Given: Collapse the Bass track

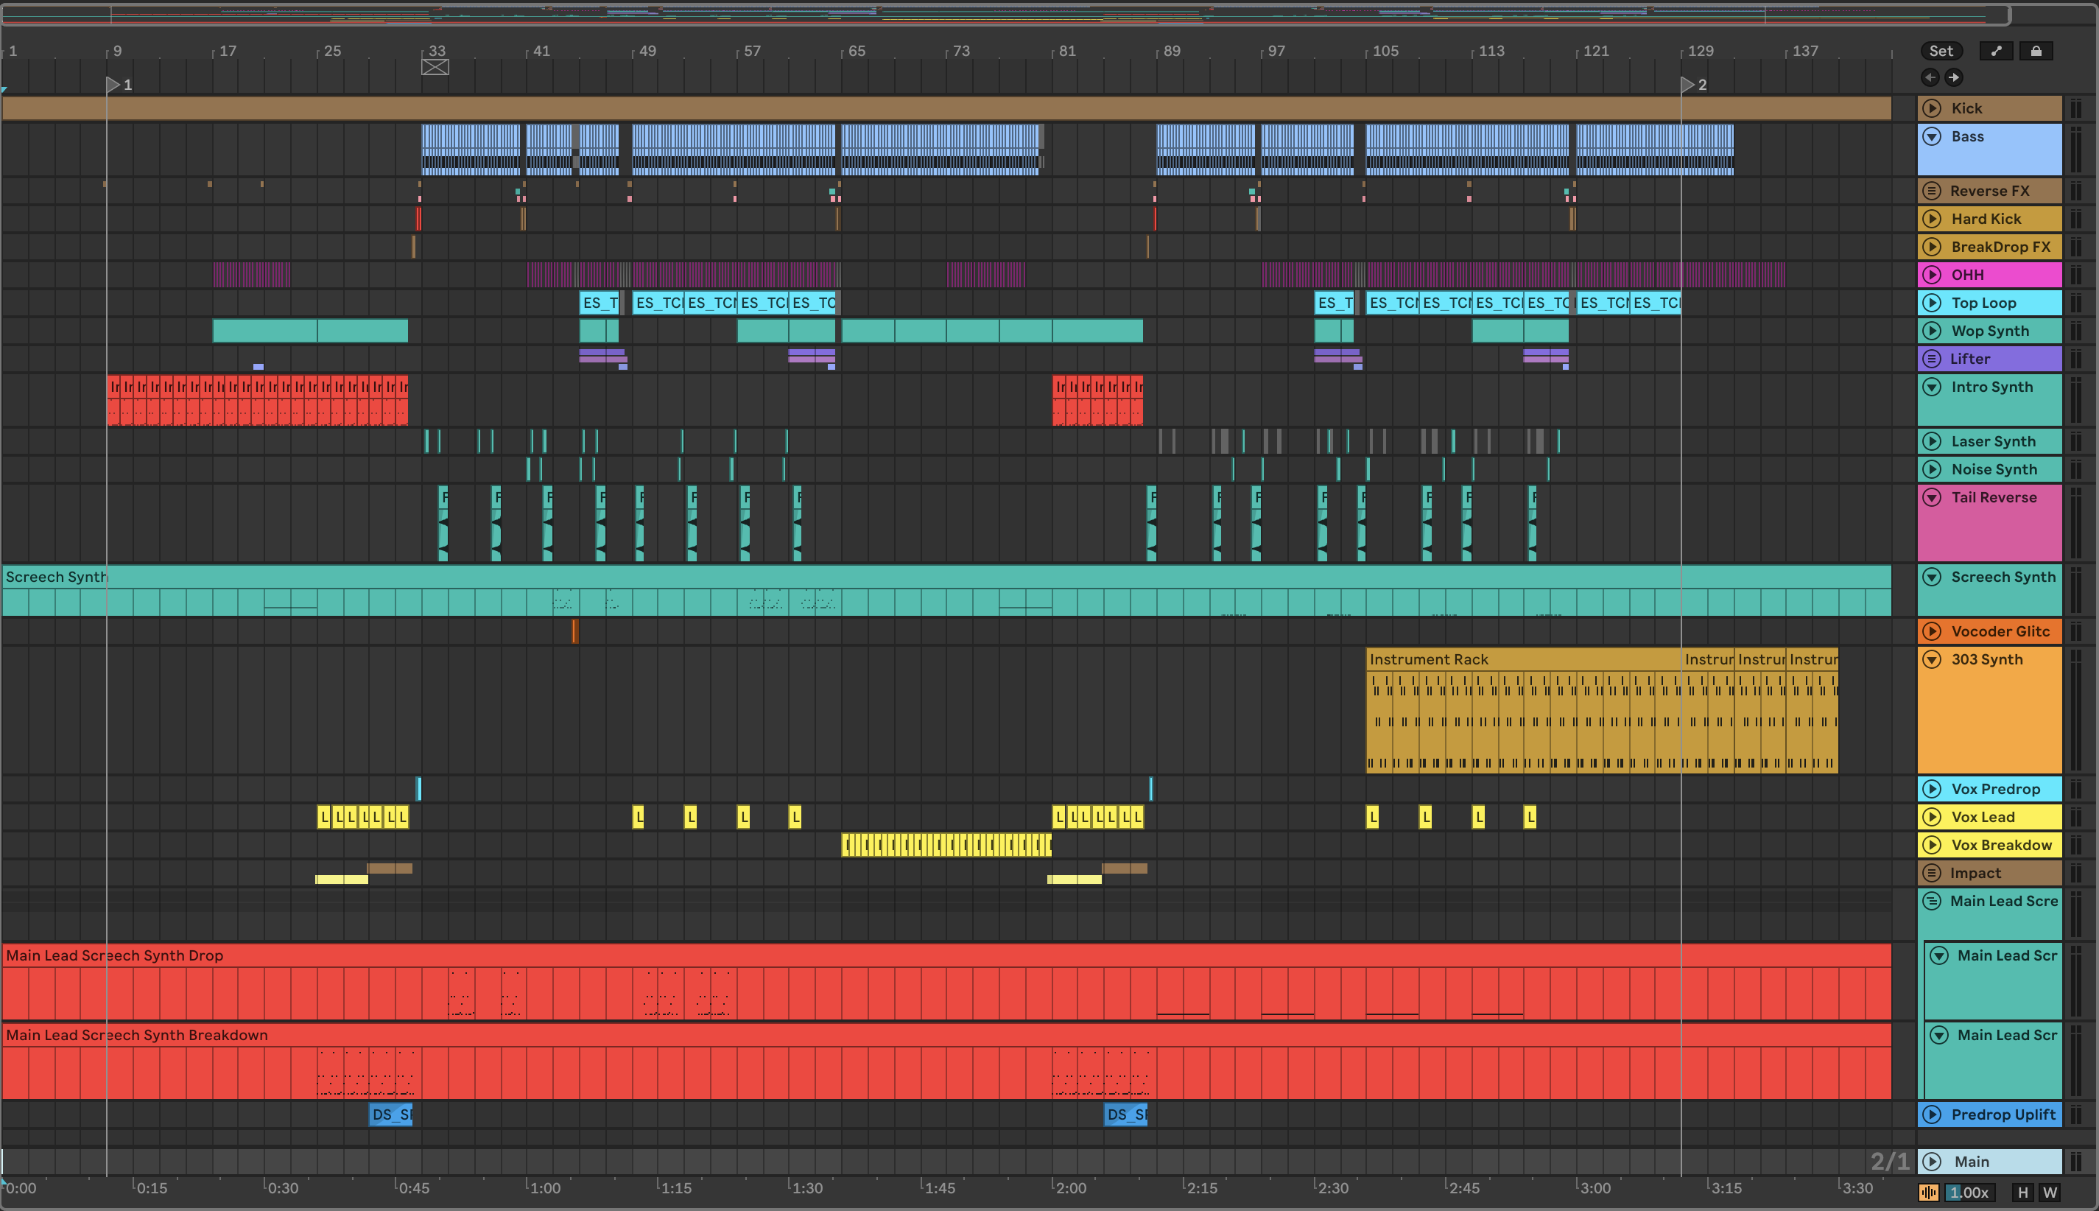Looking at the screenshot, I should click(1933, 136).
